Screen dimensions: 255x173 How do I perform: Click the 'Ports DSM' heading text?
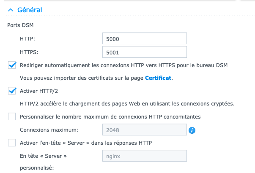(20, 25)
